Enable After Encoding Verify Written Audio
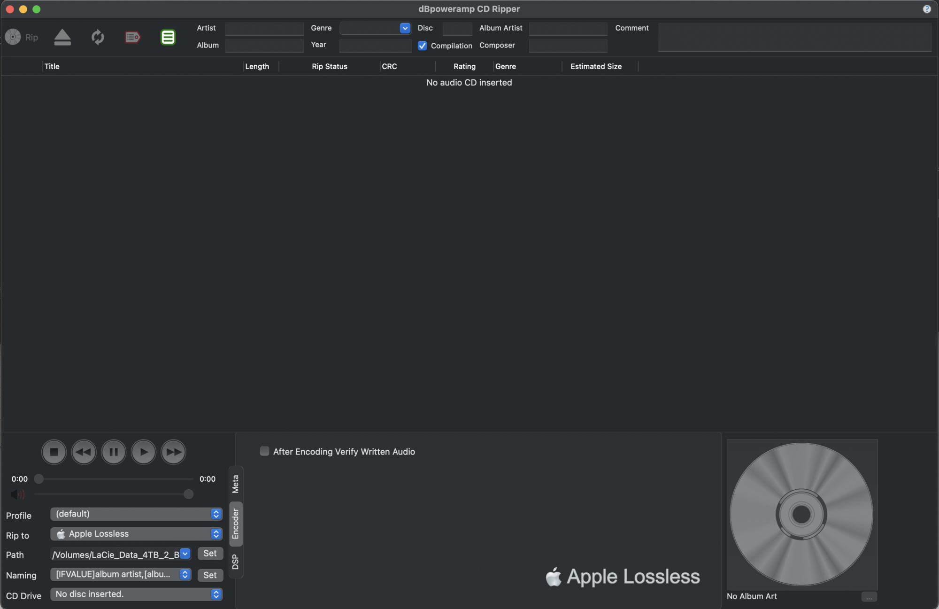939x609 pixels. click(265, 451)
